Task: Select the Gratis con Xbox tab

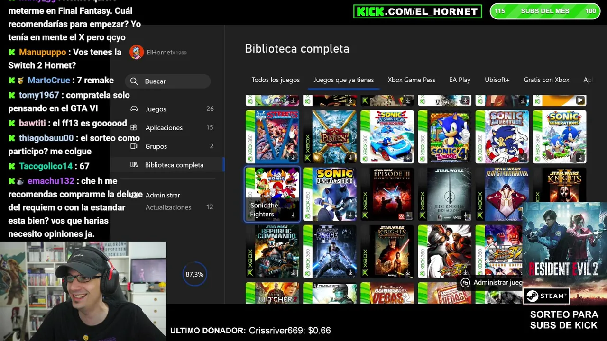Action: pos(546,80)
